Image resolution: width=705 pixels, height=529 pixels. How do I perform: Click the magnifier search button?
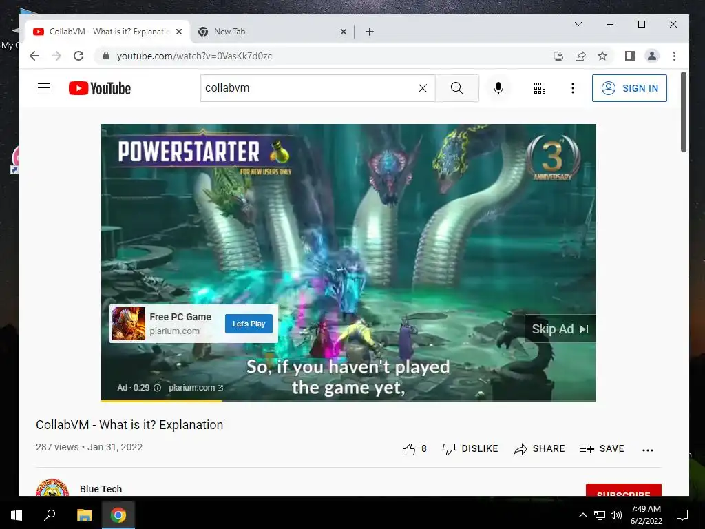(457, 88)
